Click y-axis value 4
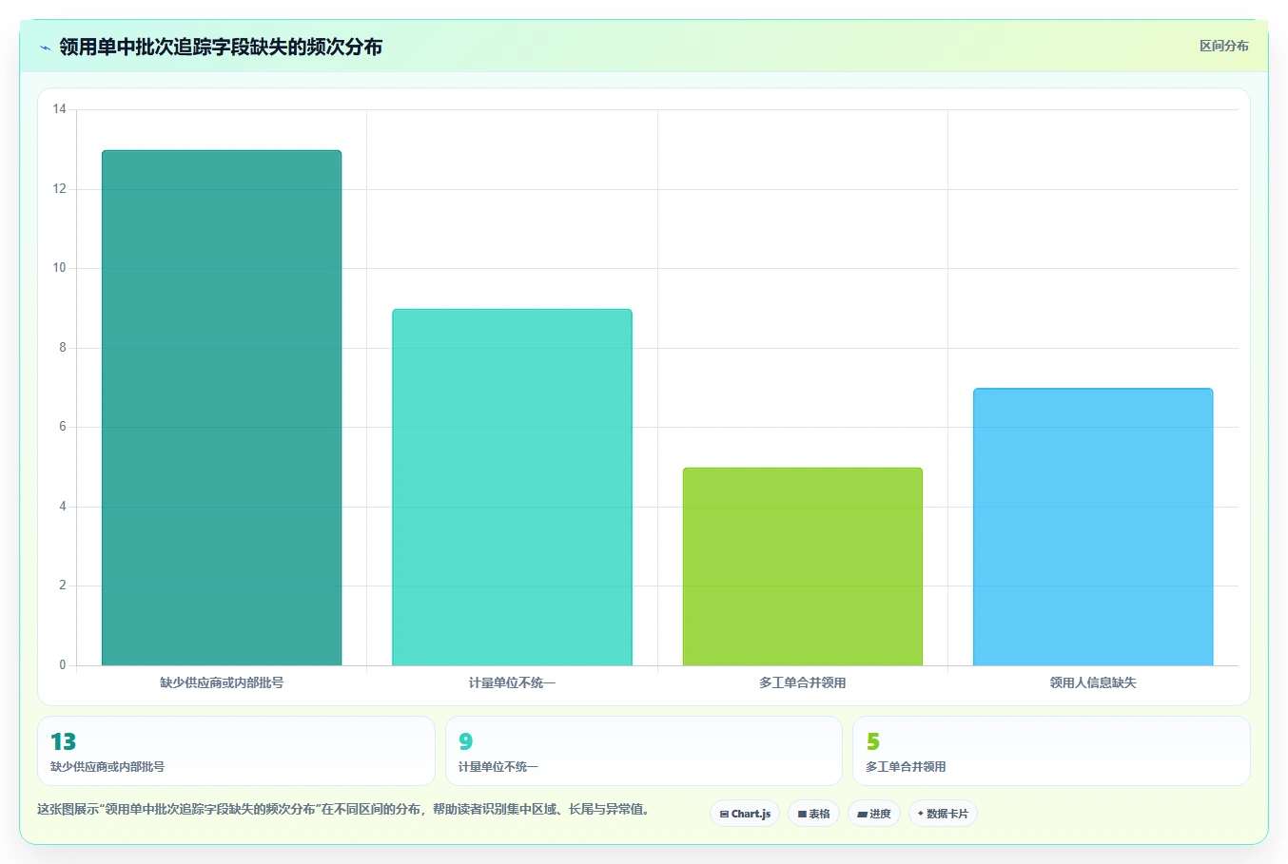The image size is (1288, 864). (63, 507)
